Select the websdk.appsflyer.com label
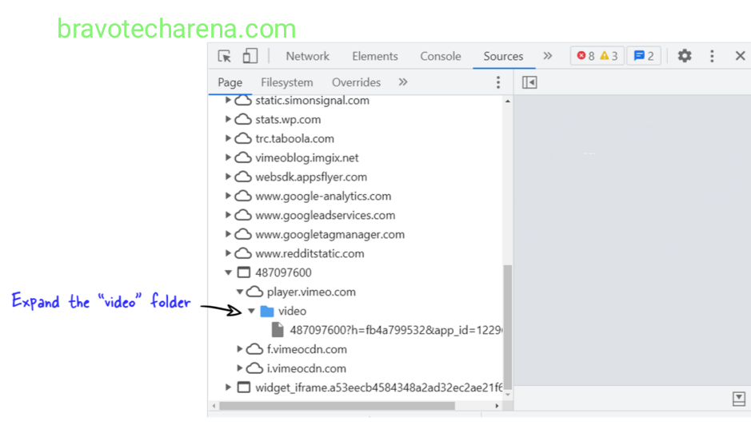 click(311, 177)
